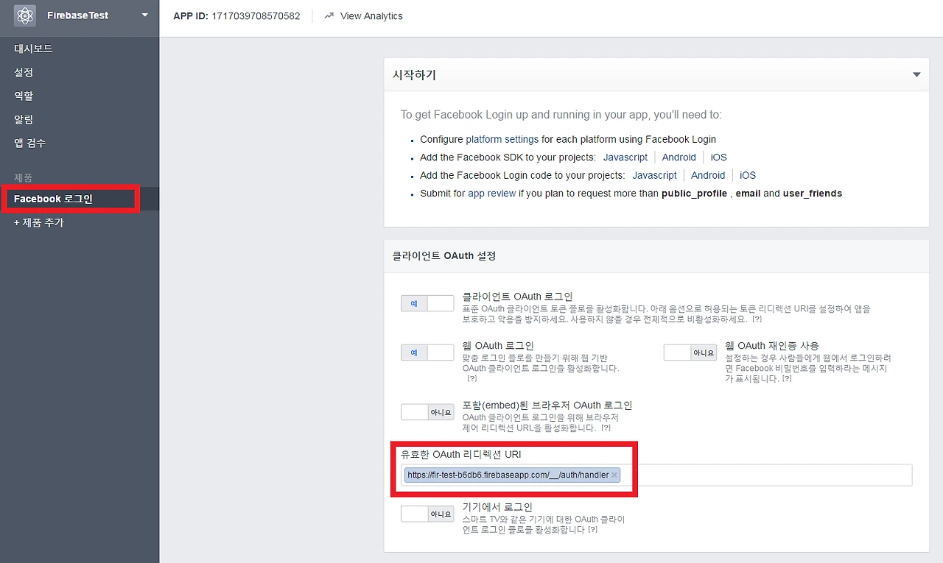This screenshot has width=943, height=563.
Task: Click the FirebaseTest app atom icon
Action: click(25, 15)
